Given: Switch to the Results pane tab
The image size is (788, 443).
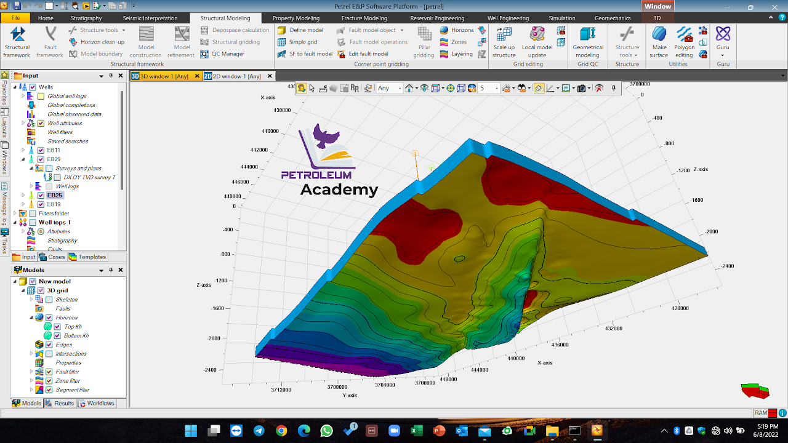Looking at the screenshot, I should point(60,404).
